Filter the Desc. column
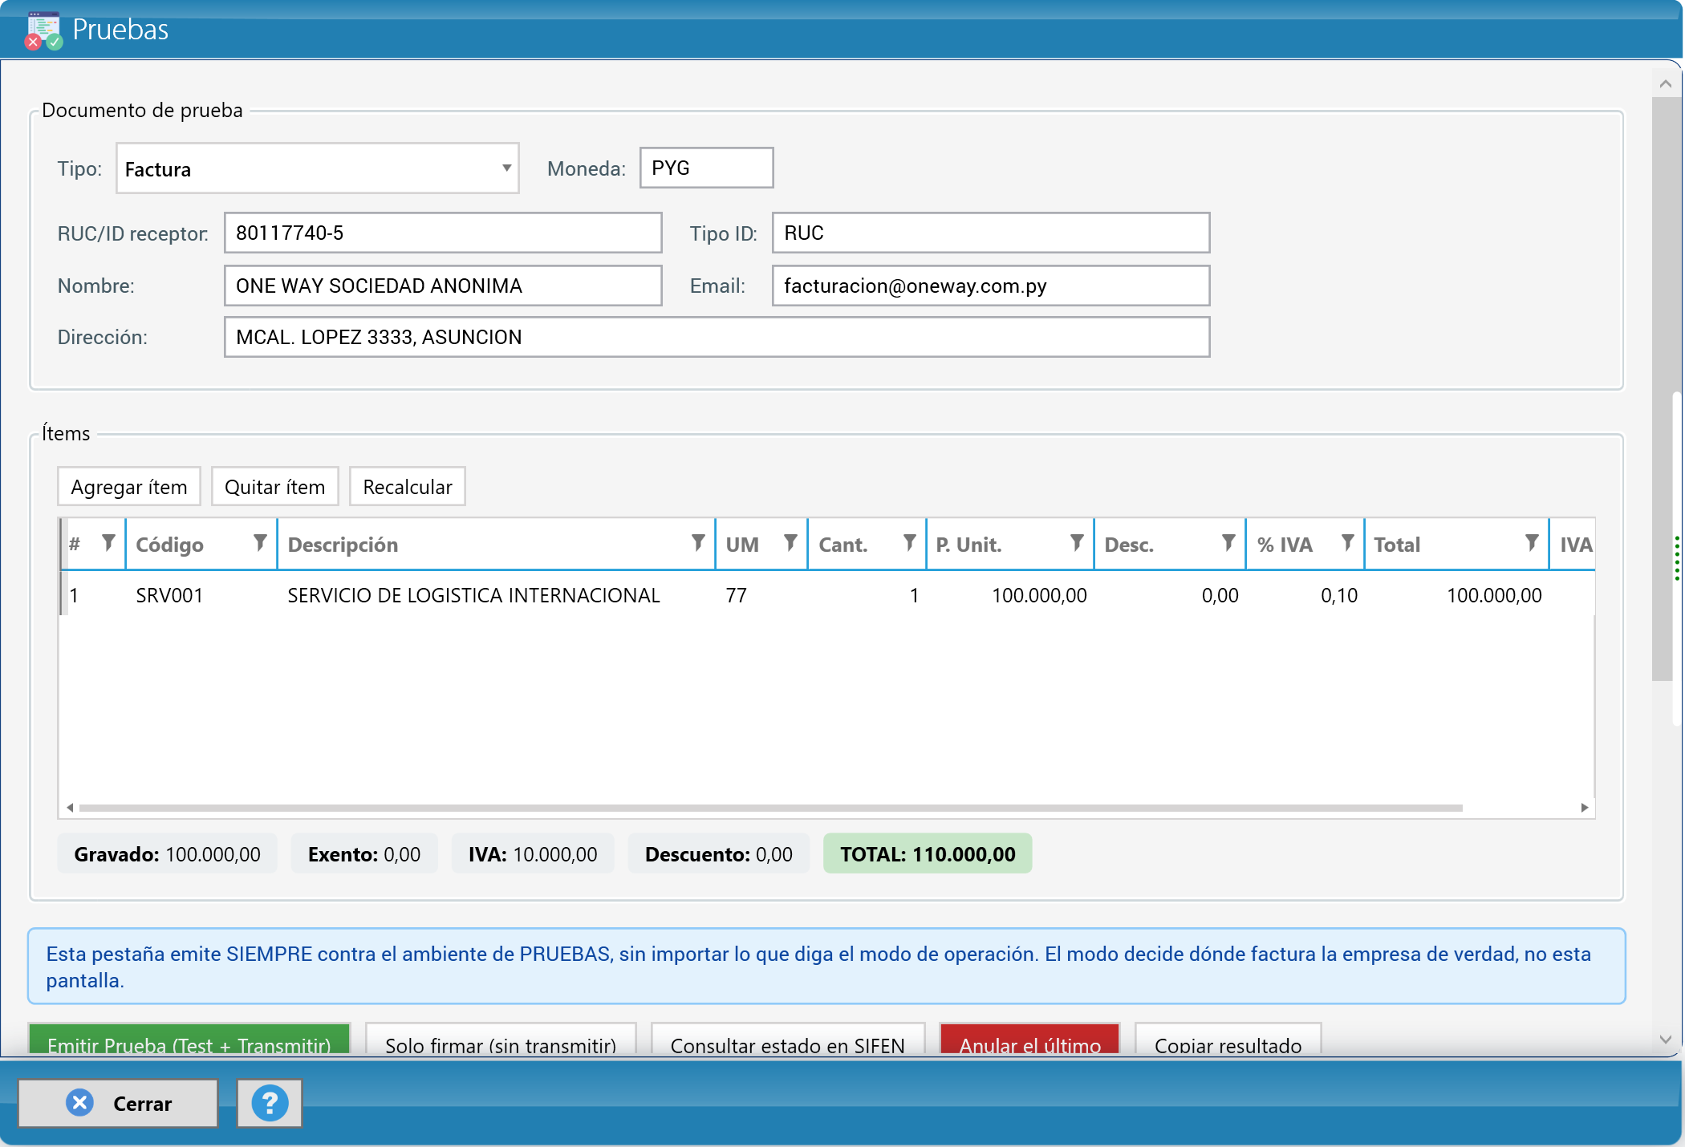Viewport: 1685px width, 1147px height. pyautogui.click(x=1228, y=543)
